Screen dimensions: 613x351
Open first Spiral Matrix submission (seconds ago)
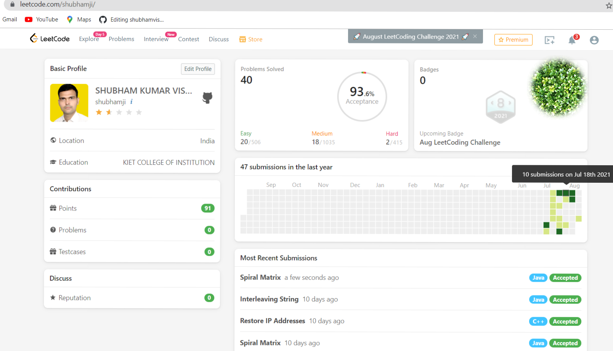click(260, 278)
